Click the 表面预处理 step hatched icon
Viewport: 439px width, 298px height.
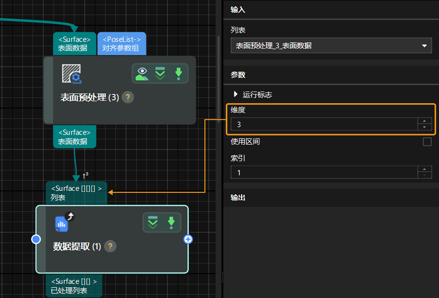tap(71, 74)
